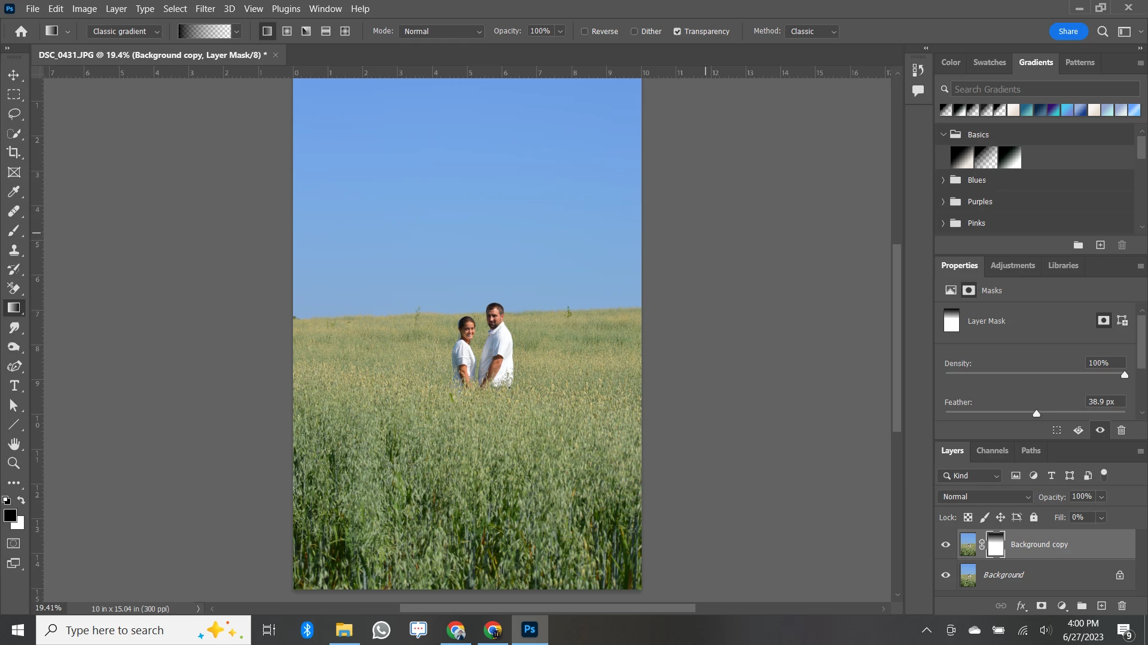This screenshot has height=645, width=1148.
Task: Click the Search Gradients field
Action: (x=1045, y=89)
